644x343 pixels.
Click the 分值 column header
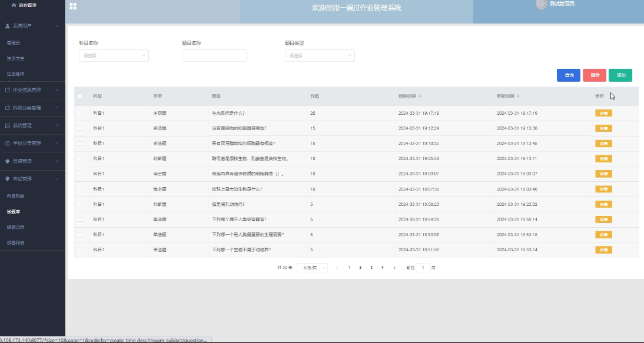pos(314,96)
